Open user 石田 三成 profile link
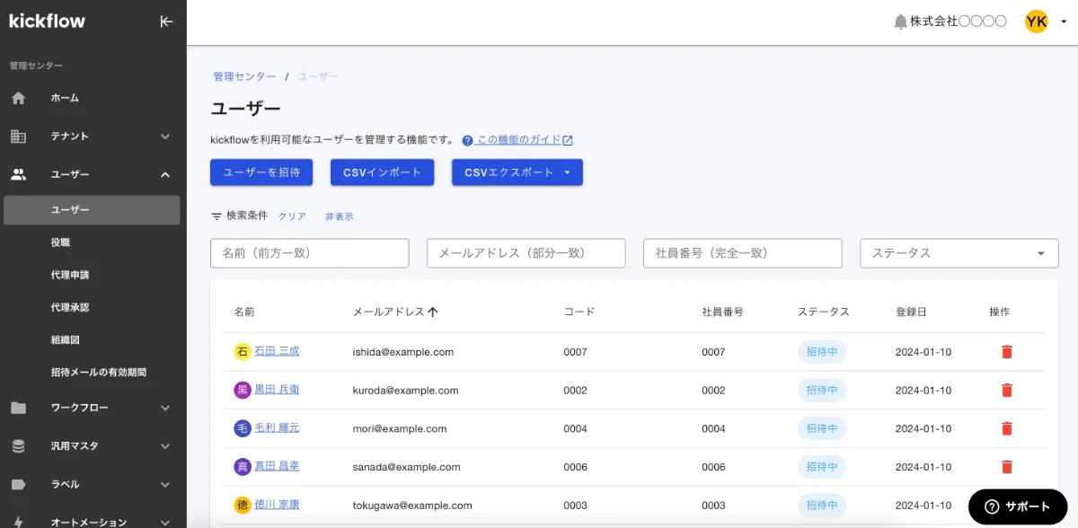 [x=277, y=351]
